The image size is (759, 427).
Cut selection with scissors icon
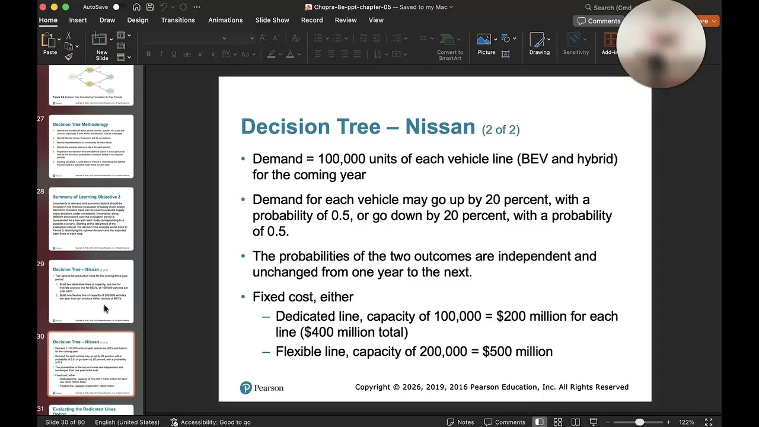click(69, 36)
